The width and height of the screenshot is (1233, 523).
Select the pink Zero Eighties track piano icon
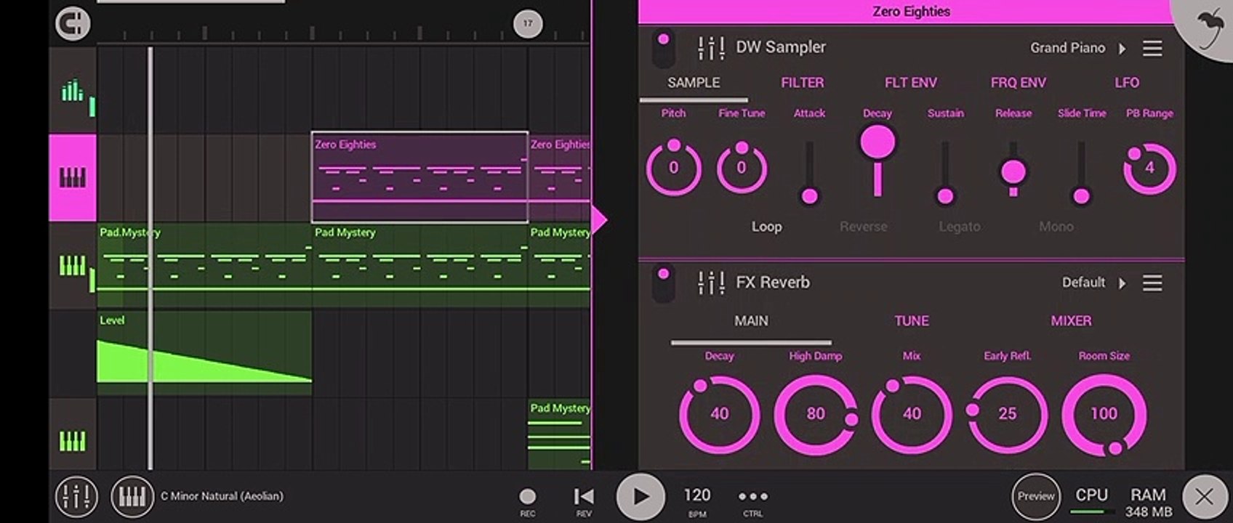(x=73, y=177)
